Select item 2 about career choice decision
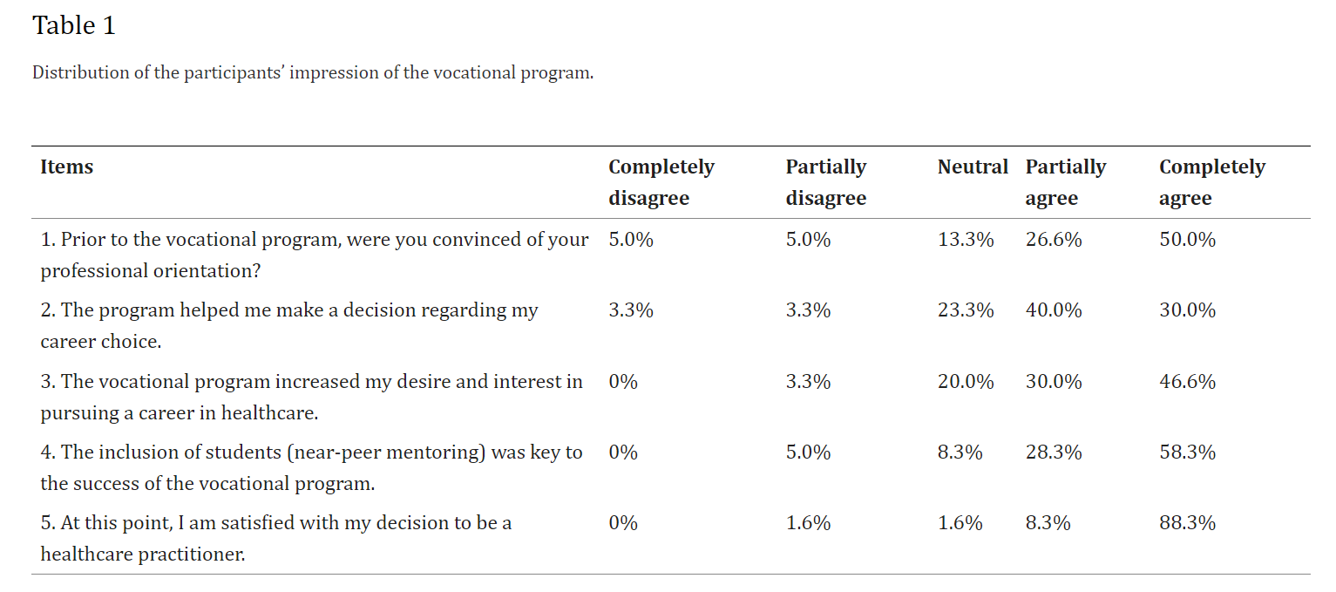Viewport: 1336px width, 592px height. click(289, 325)
